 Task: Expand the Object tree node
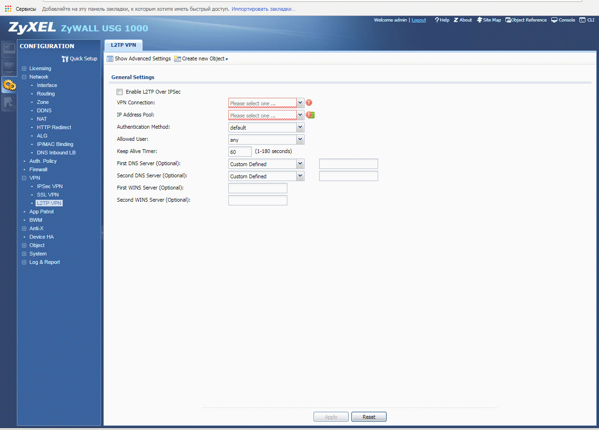(x=24, y=245)
